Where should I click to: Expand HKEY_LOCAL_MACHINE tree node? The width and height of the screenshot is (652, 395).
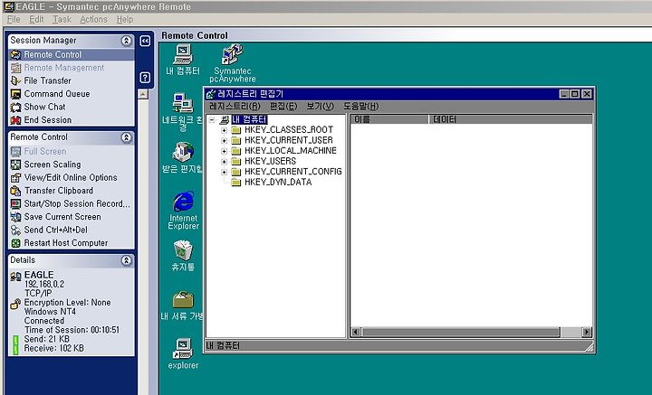coord(225,151)
